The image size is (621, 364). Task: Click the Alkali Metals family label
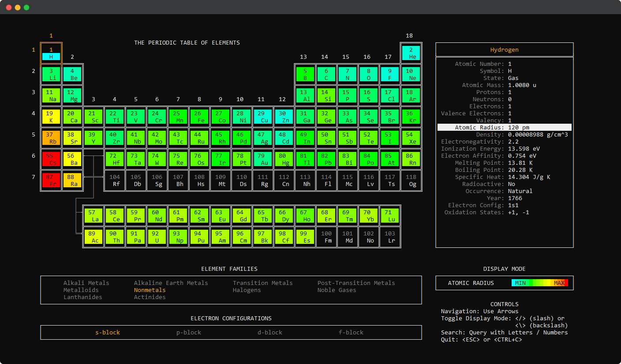(86, 283)
